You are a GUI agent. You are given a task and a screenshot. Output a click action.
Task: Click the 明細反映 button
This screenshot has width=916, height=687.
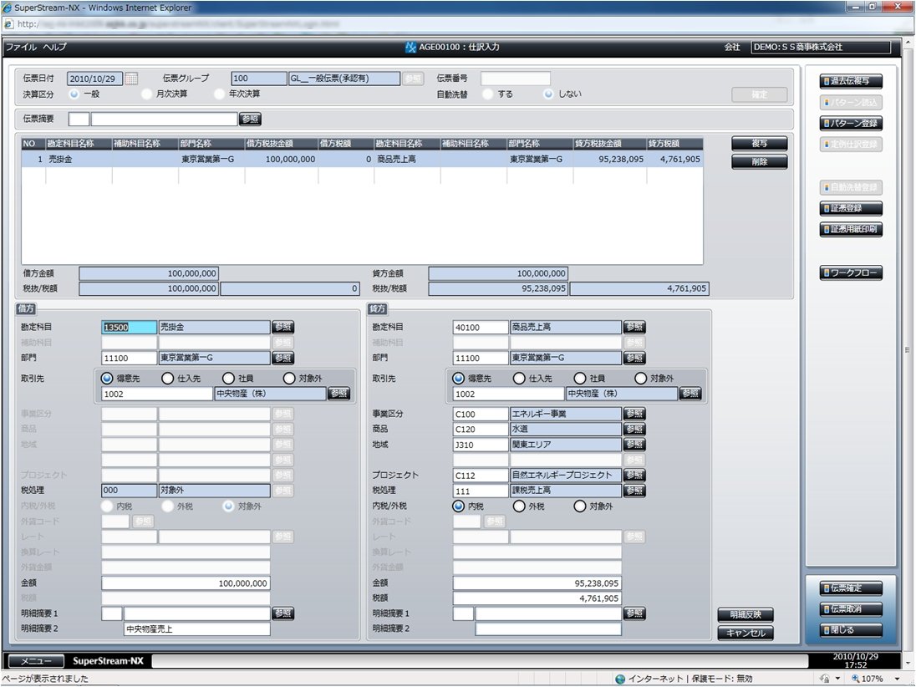[x=746, y=614]
